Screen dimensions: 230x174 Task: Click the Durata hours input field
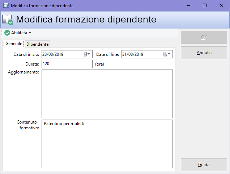(x=67, y=64)
